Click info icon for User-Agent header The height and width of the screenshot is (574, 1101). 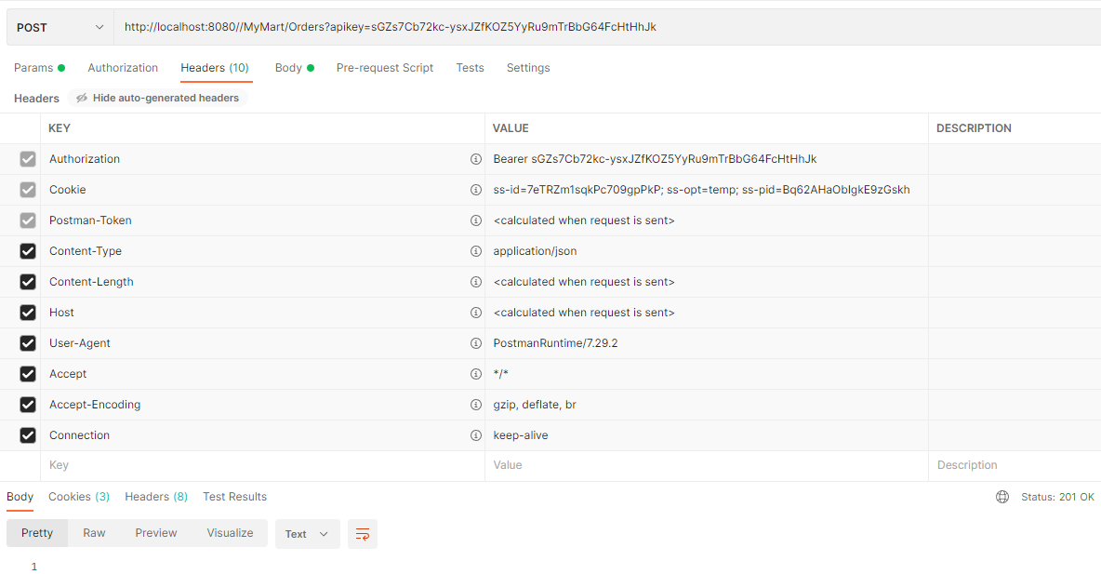click(476, 343)
